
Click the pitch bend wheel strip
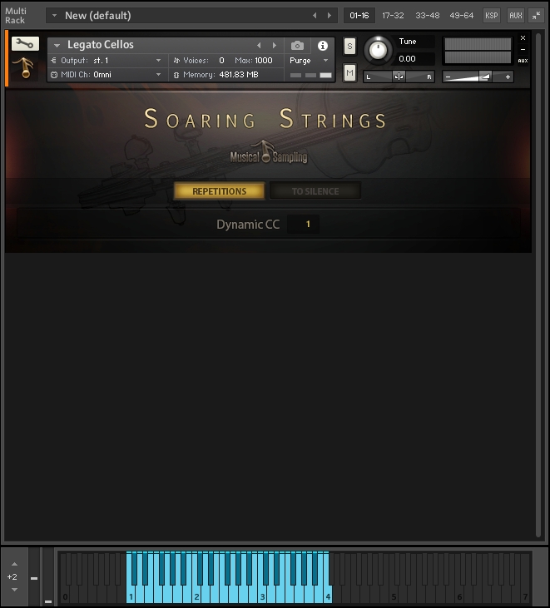click(x=34, y=577)
